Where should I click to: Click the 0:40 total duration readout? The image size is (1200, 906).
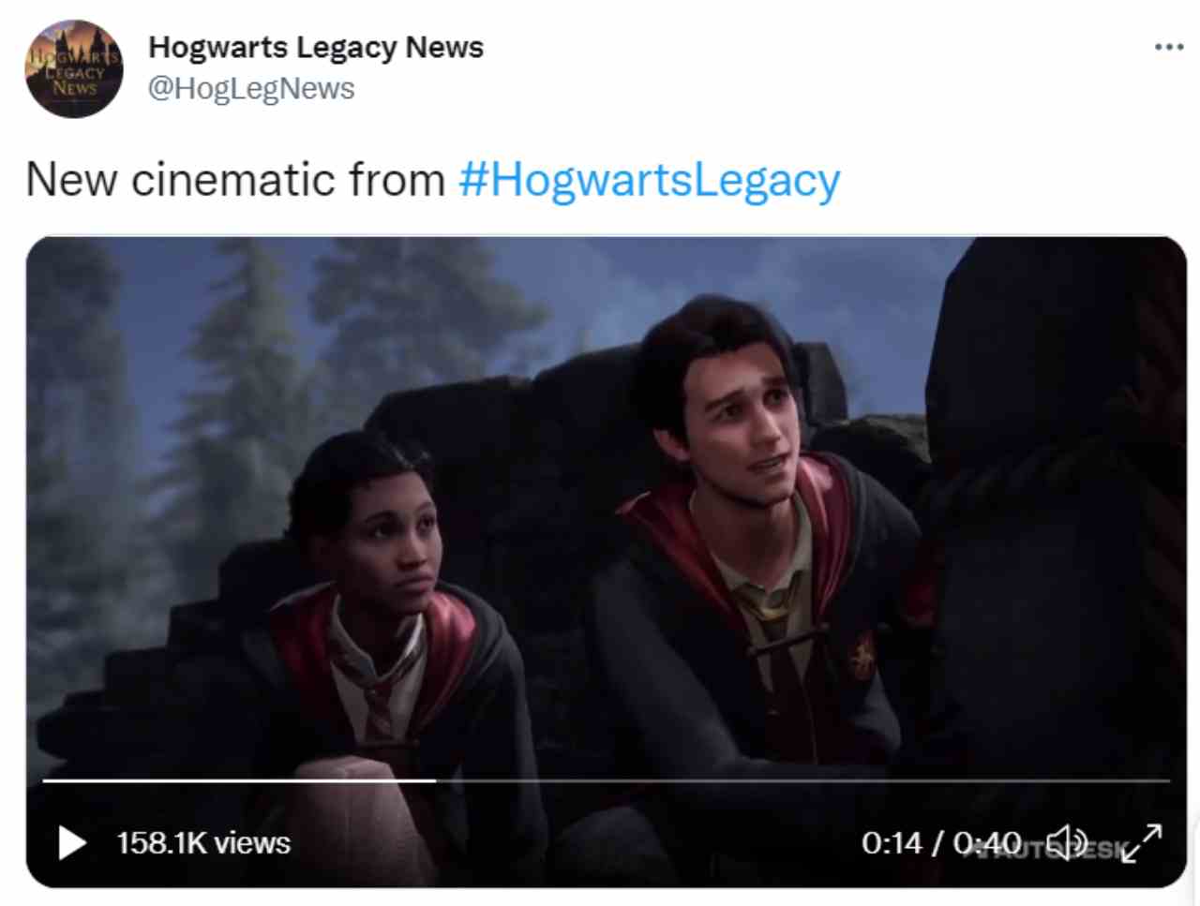987,843
